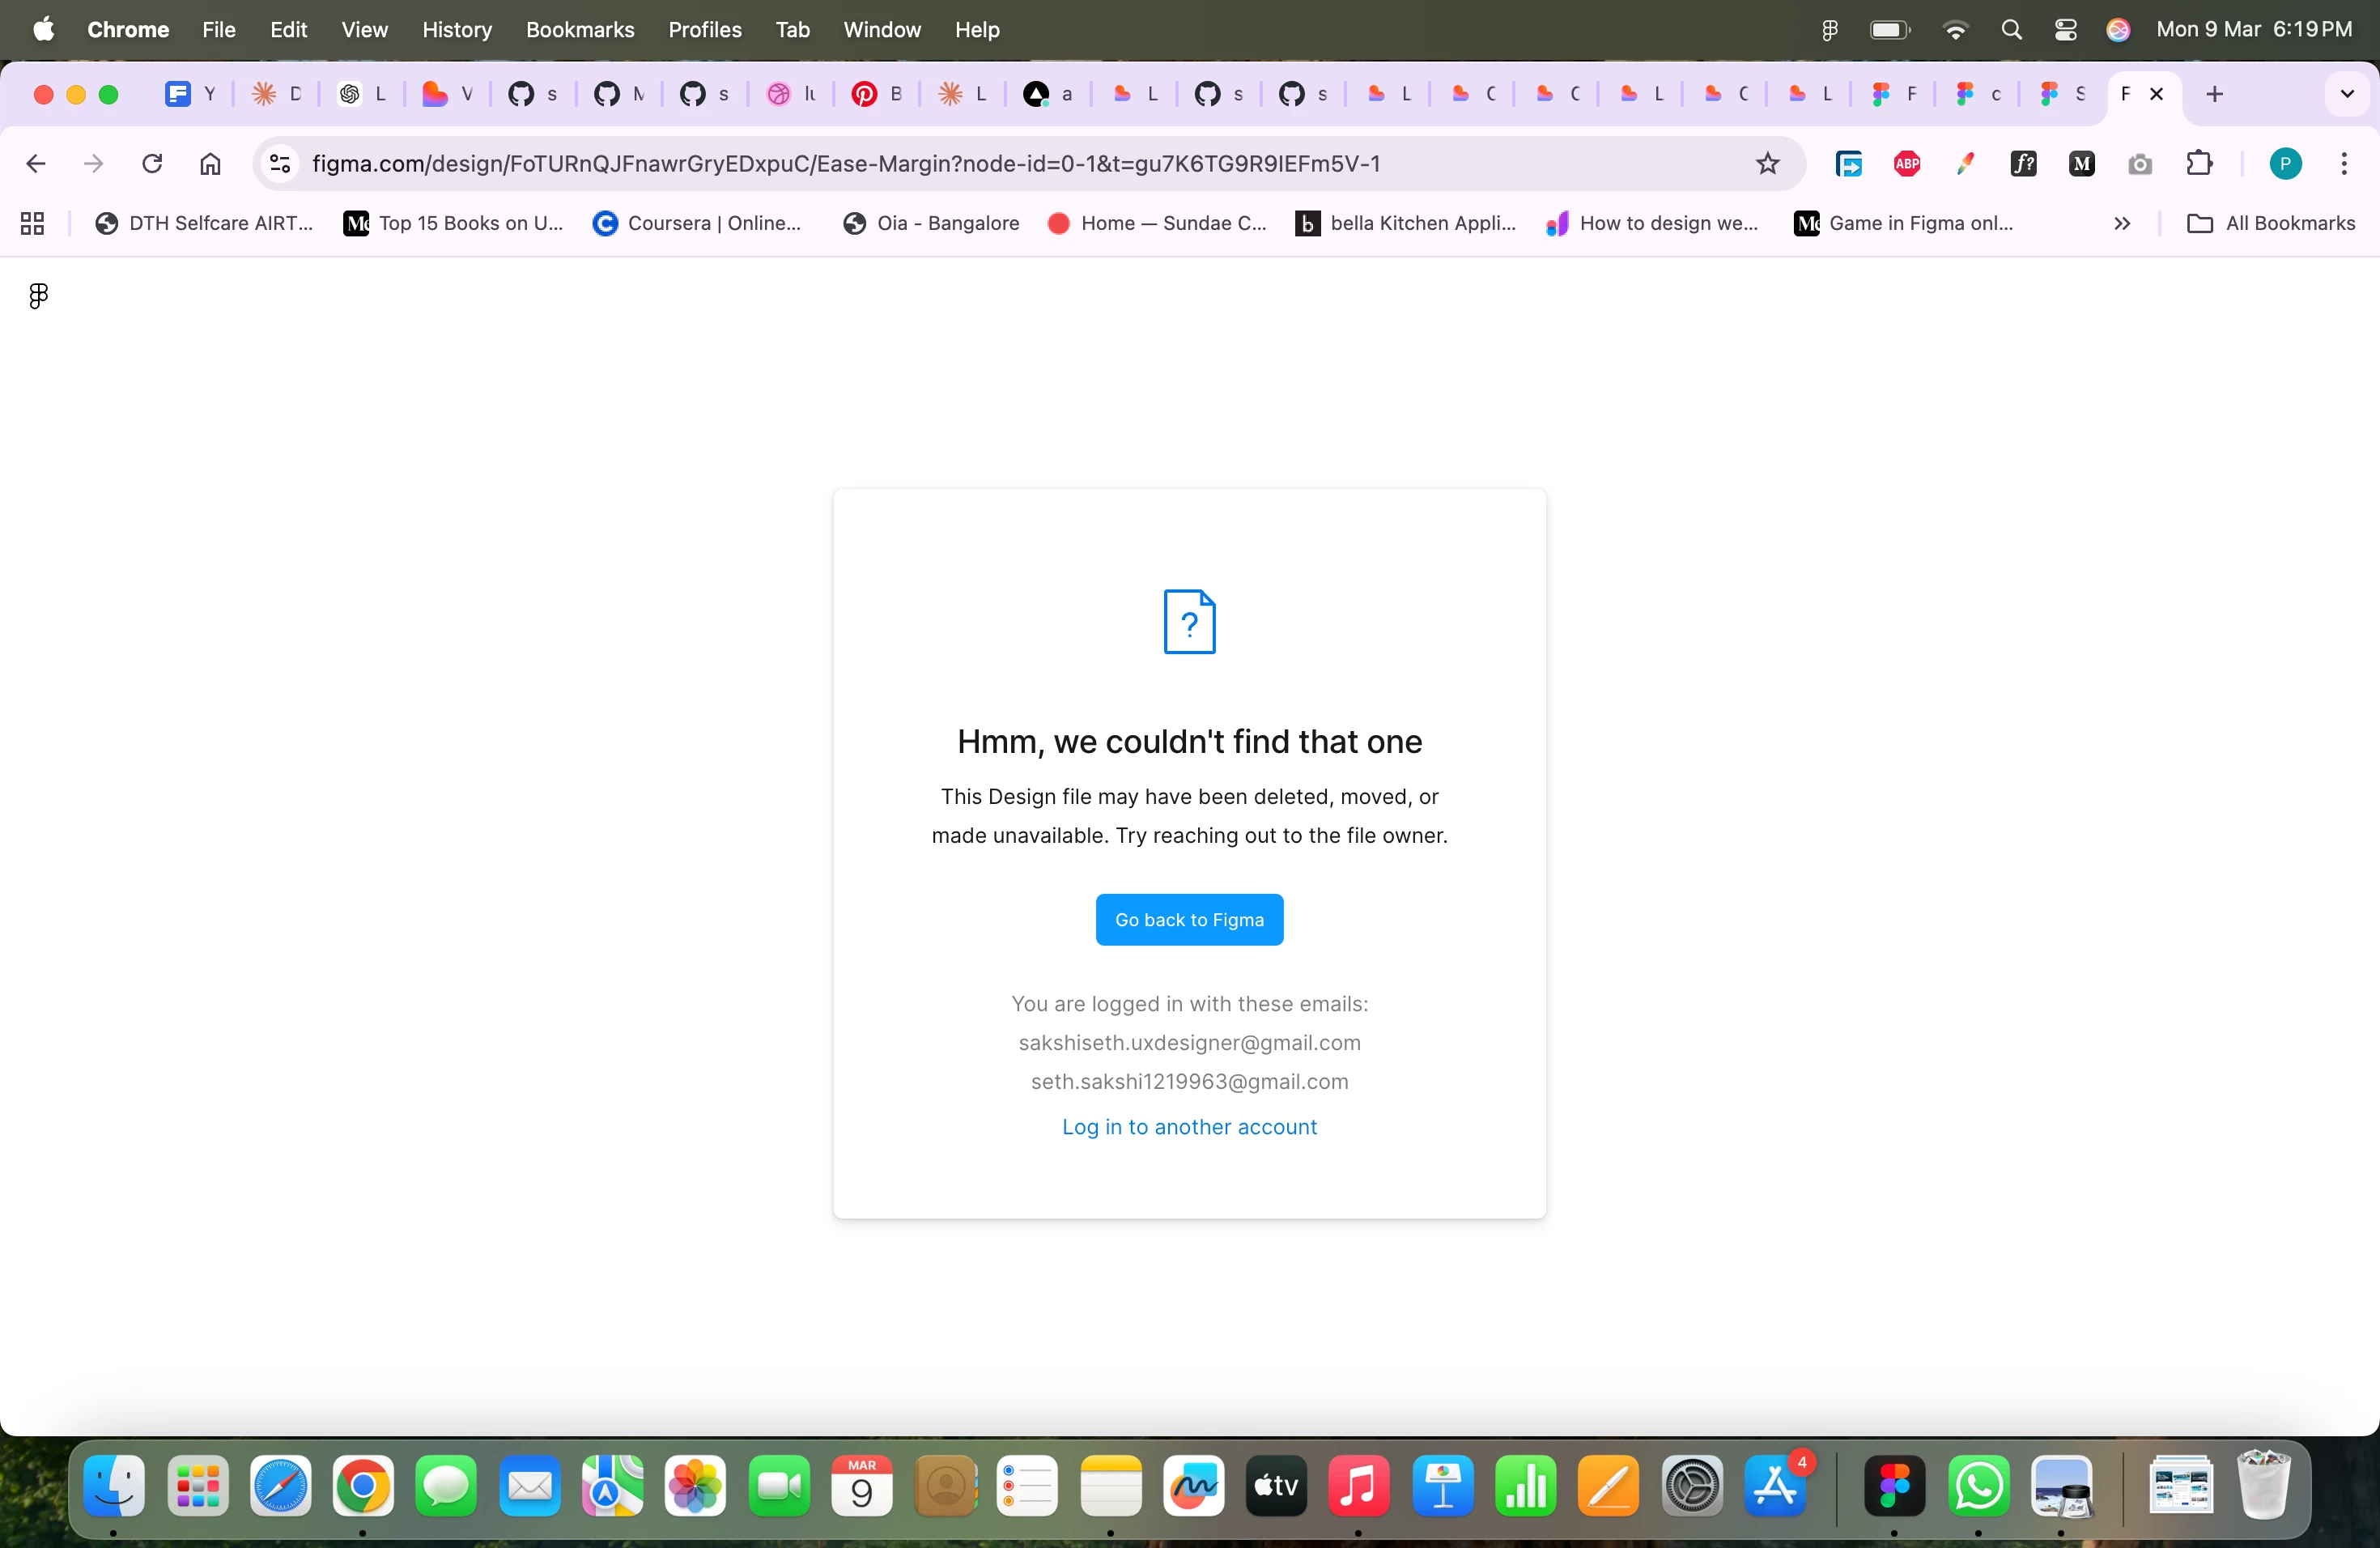Click Go back to Figma button
The height and width of the screenshot is (1548, 2380).
coord(1189,919)
